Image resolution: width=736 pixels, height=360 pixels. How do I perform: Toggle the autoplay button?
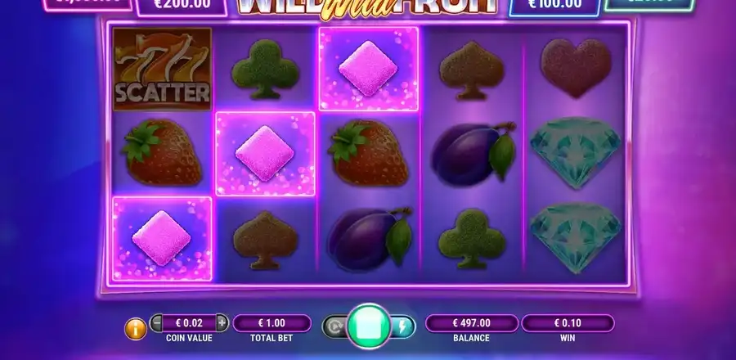click(335, 326)
